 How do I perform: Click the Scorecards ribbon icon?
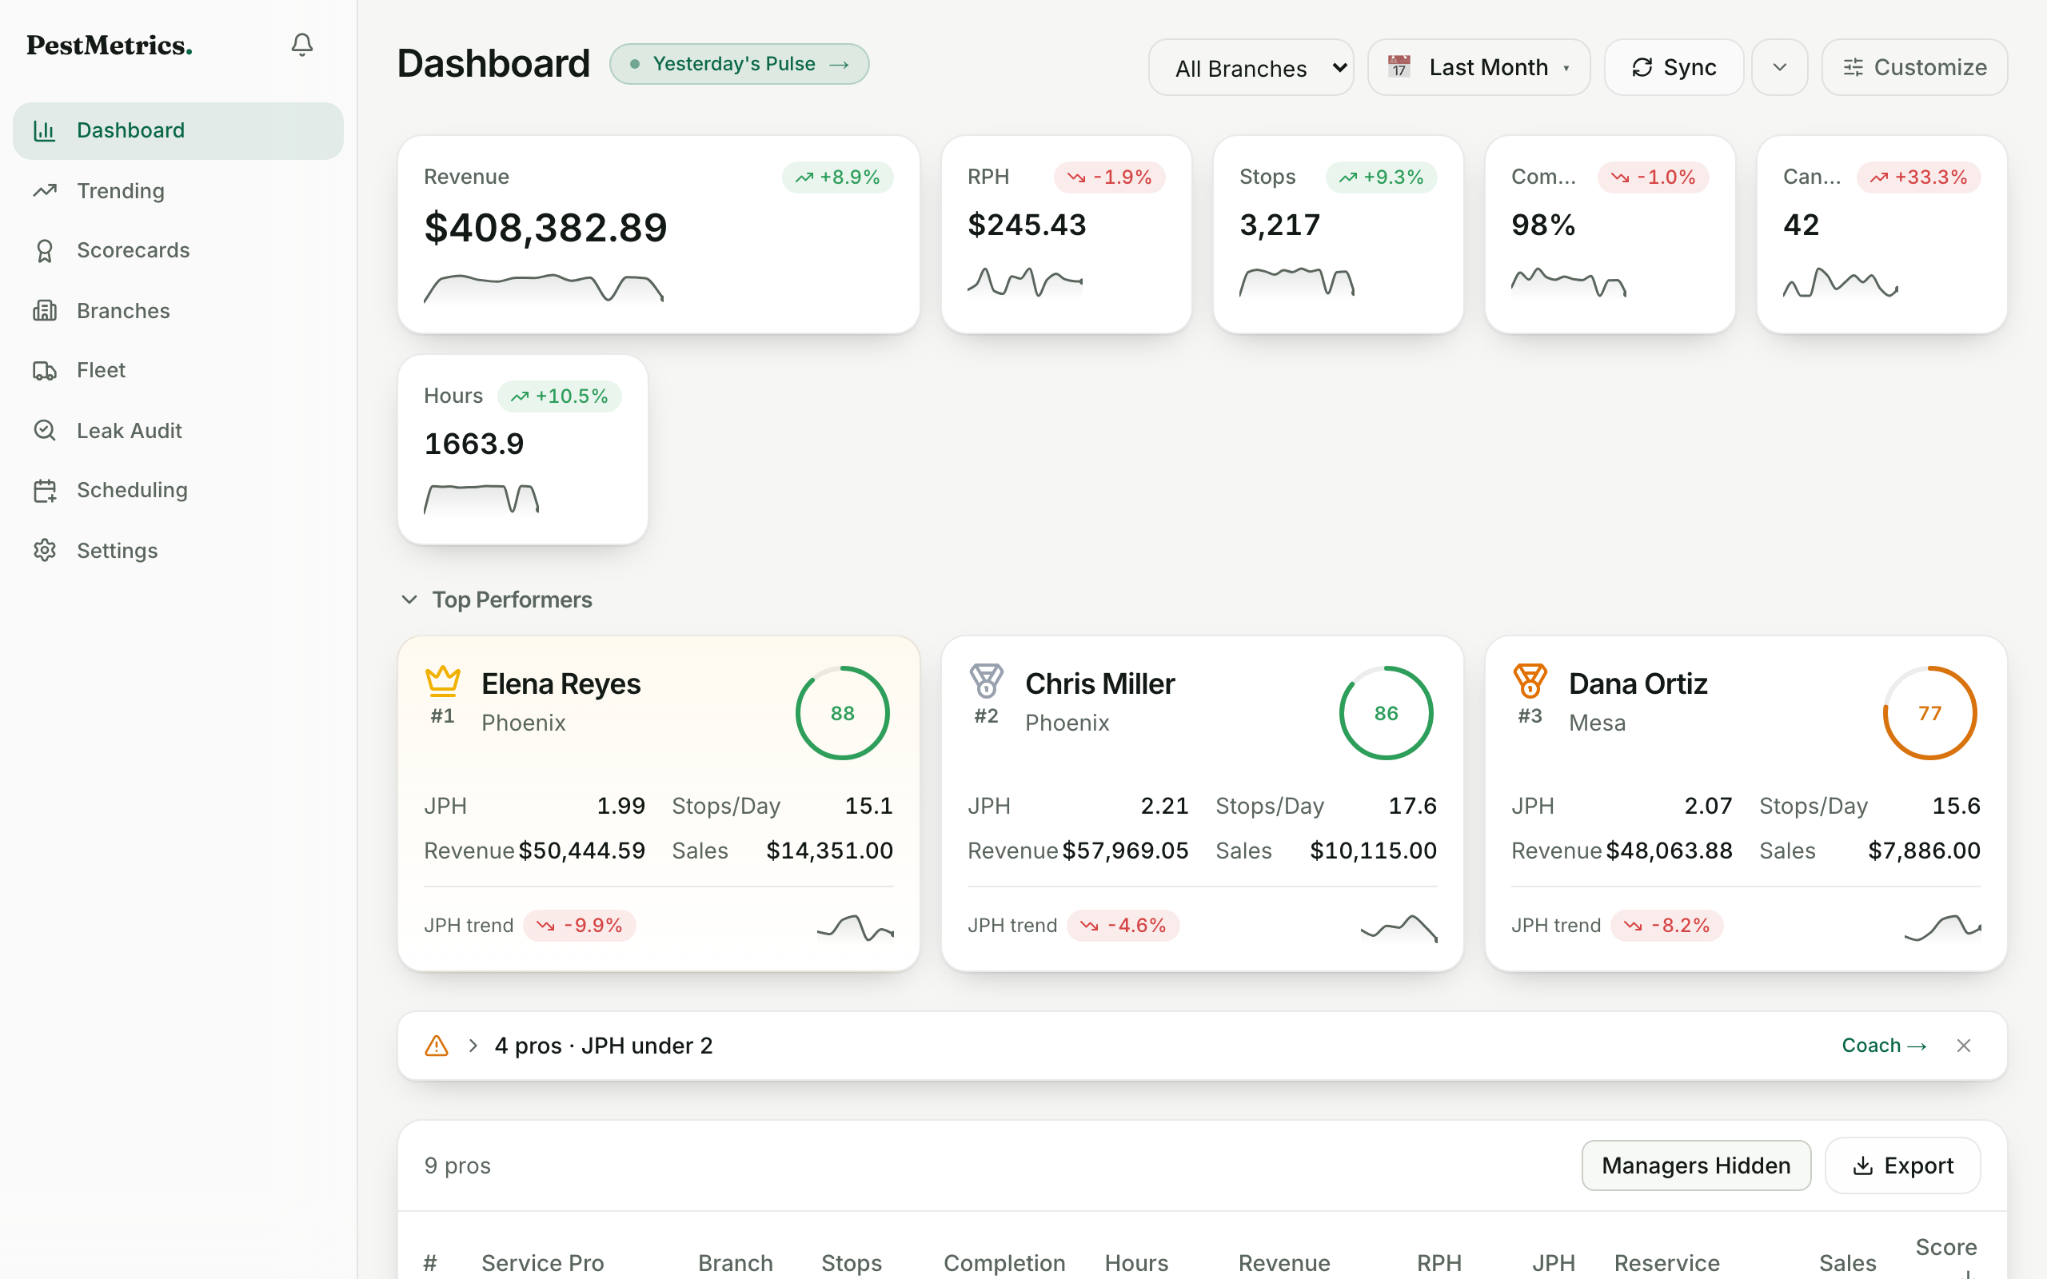45,250
